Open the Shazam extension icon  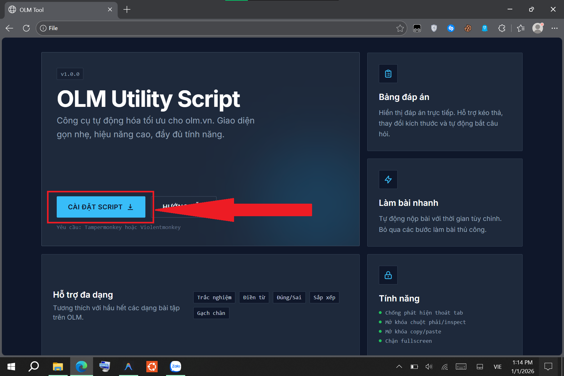coord(451,28)
